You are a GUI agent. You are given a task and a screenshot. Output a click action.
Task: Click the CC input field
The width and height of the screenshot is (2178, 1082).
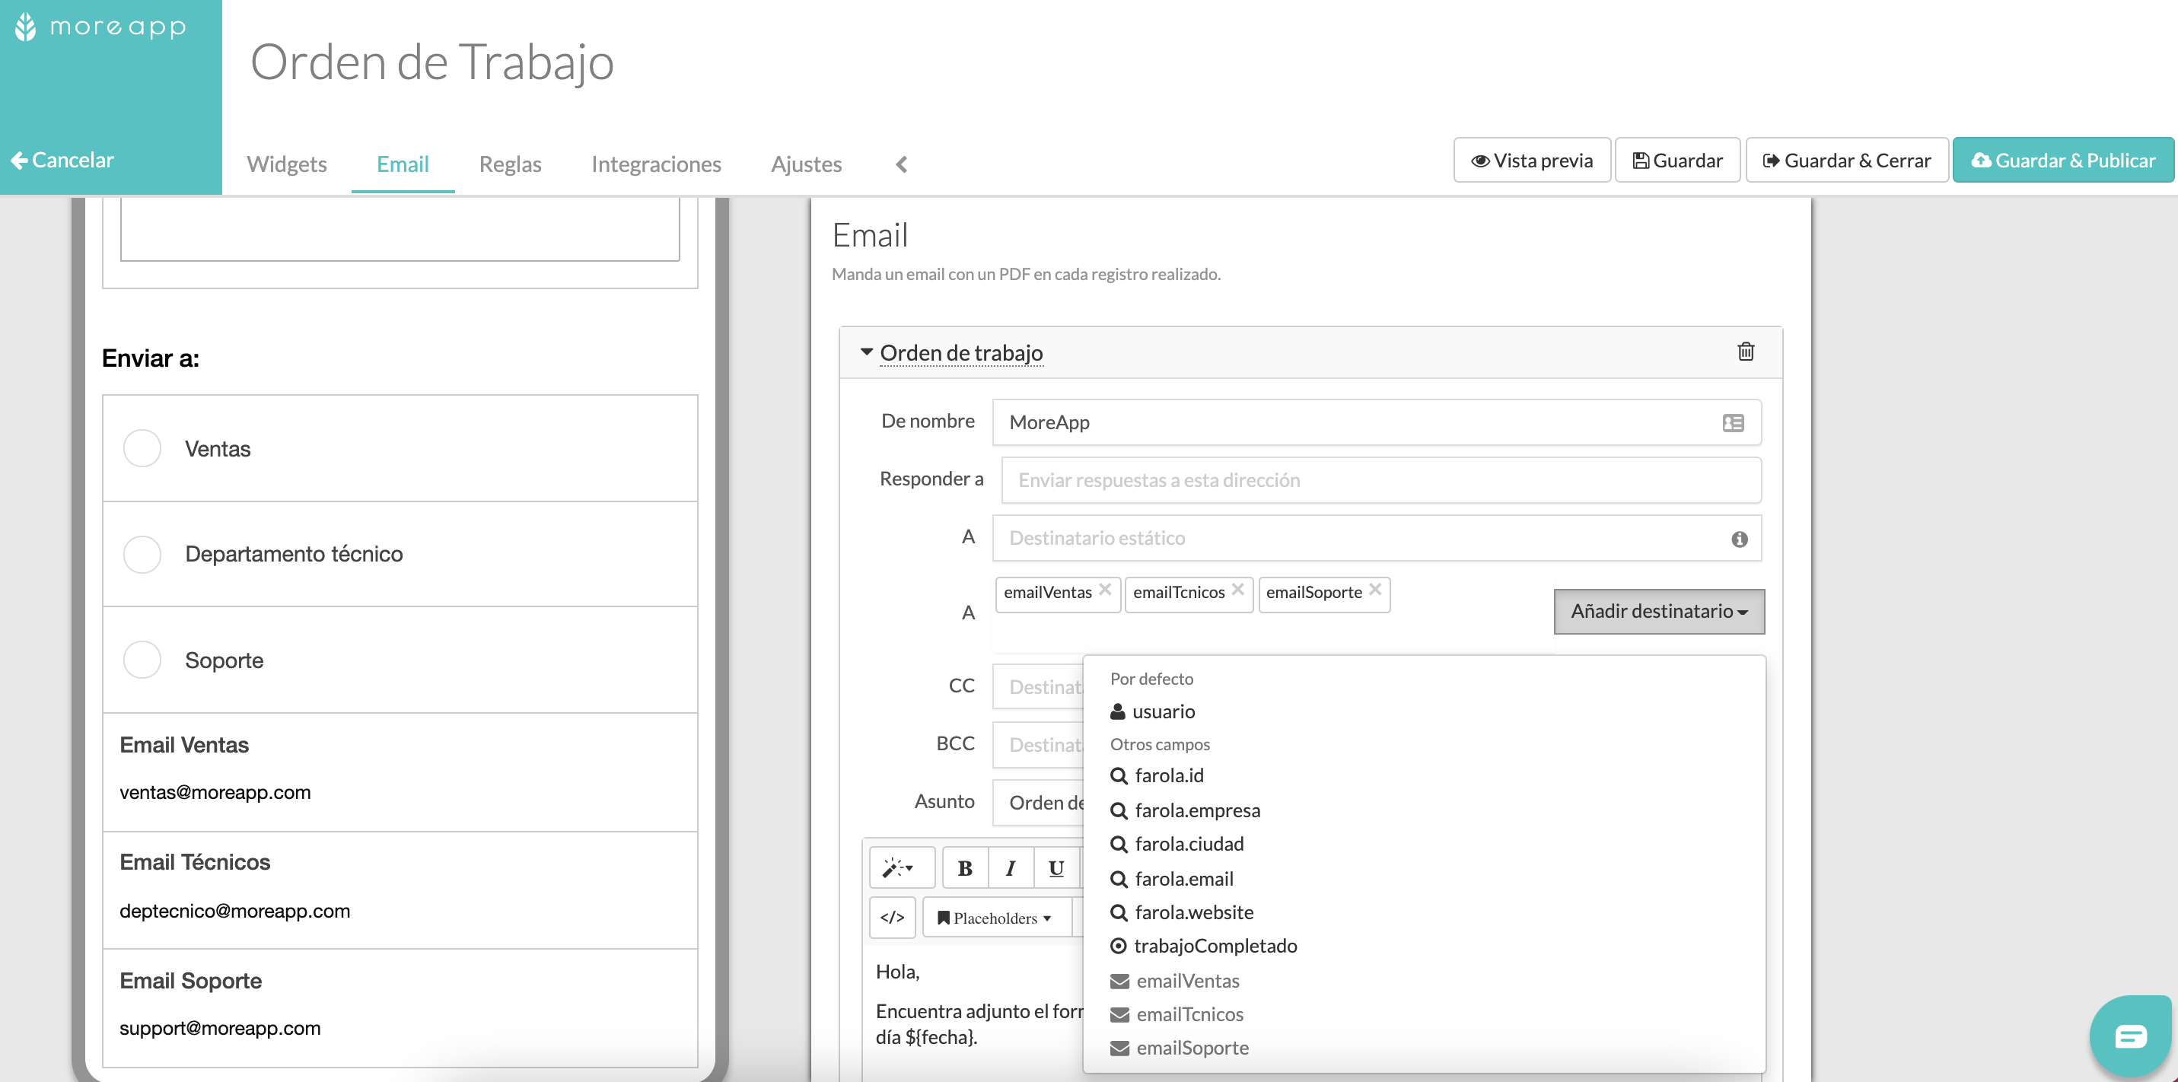pyautogui.click(x=1038, y=686)
